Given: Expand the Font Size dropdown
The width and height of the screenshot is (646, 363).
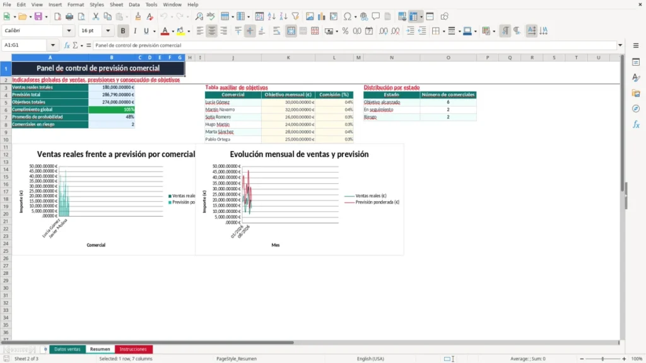Looking at the screenshot, I should tap(108, 31).
